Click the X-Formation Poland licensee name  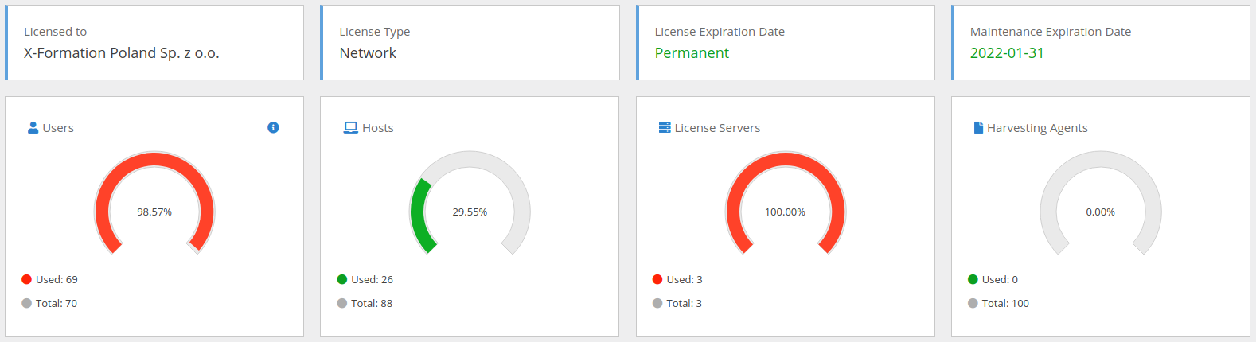[x=121, y=53]
